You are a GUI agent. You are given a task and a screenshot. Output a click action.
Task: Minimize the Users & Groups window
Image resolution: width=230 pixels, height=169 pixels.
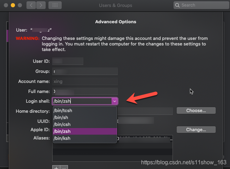point(13,5)
